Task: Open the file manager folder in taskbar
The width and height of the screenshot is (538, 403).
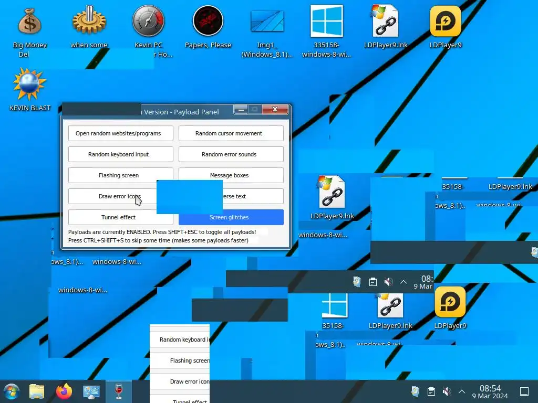Action: pos(37,391)
